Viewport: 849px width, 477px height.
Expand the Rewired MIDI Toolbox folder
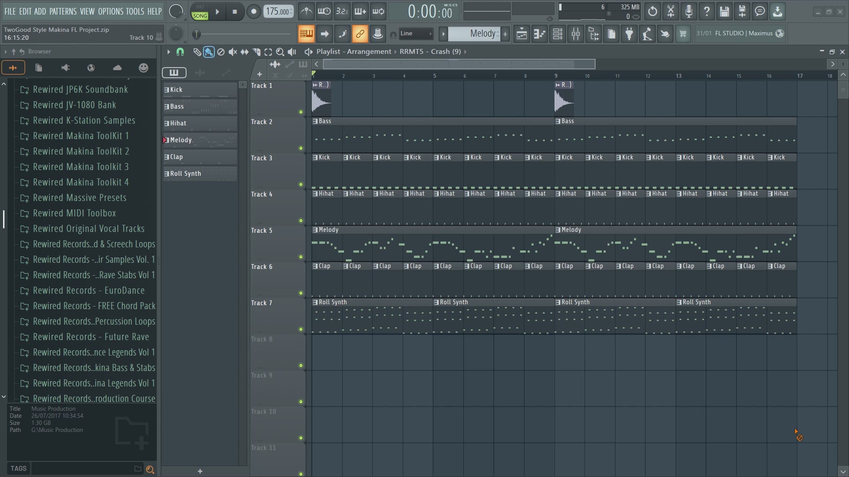(x=75, y=213)
